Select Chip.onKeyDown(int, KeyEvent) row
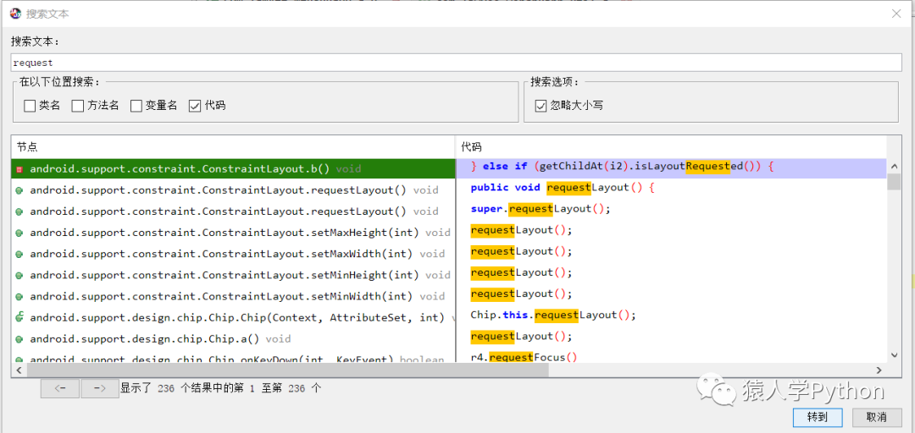Viewport: 915px width, 433px height. pos(234,359)
